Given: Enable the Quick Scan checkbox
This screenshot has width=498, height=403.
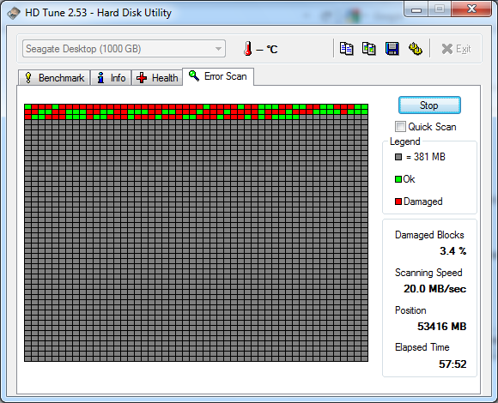Looking at the screenshot, I should (x=400, y=127).
